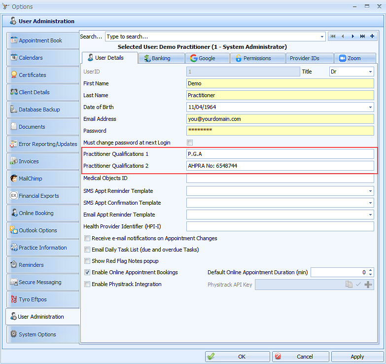Go to the previous user record

[x=343, y=36]
